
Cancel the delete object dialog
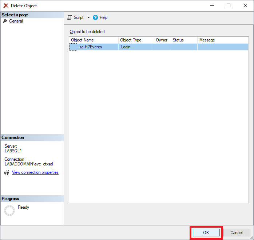tap(236, 233)
